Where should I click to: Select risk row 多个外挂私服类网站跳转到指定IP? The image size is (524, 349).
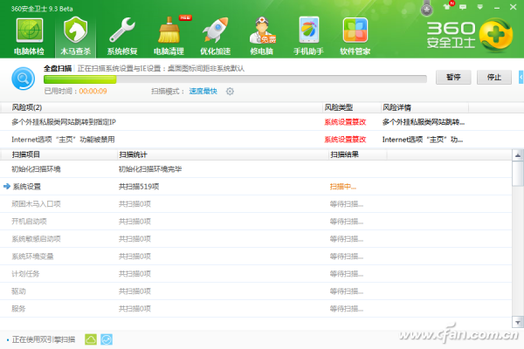tap(262, 122)
